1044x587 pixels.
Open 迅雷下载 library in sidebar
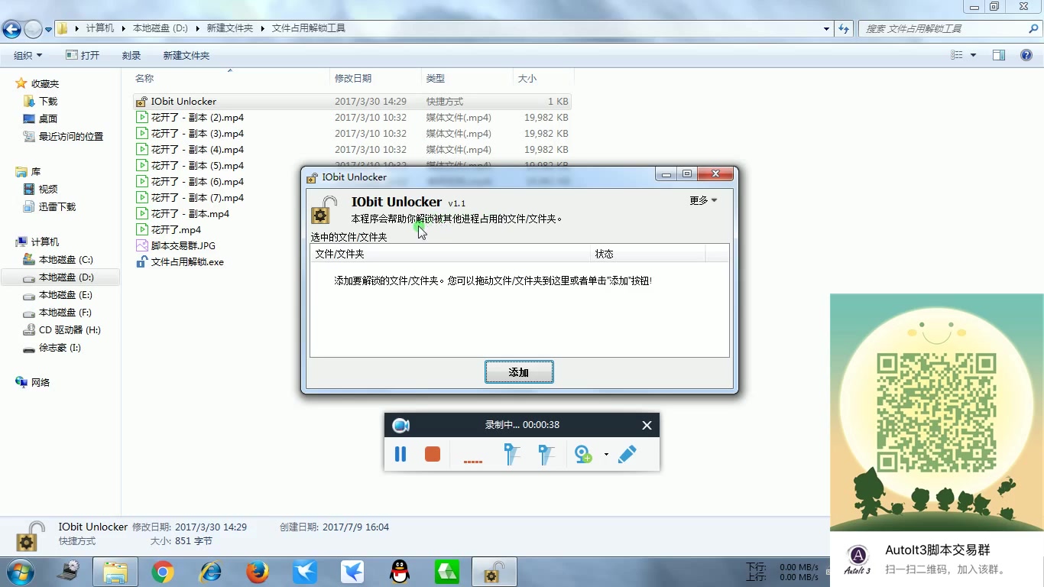50,207
